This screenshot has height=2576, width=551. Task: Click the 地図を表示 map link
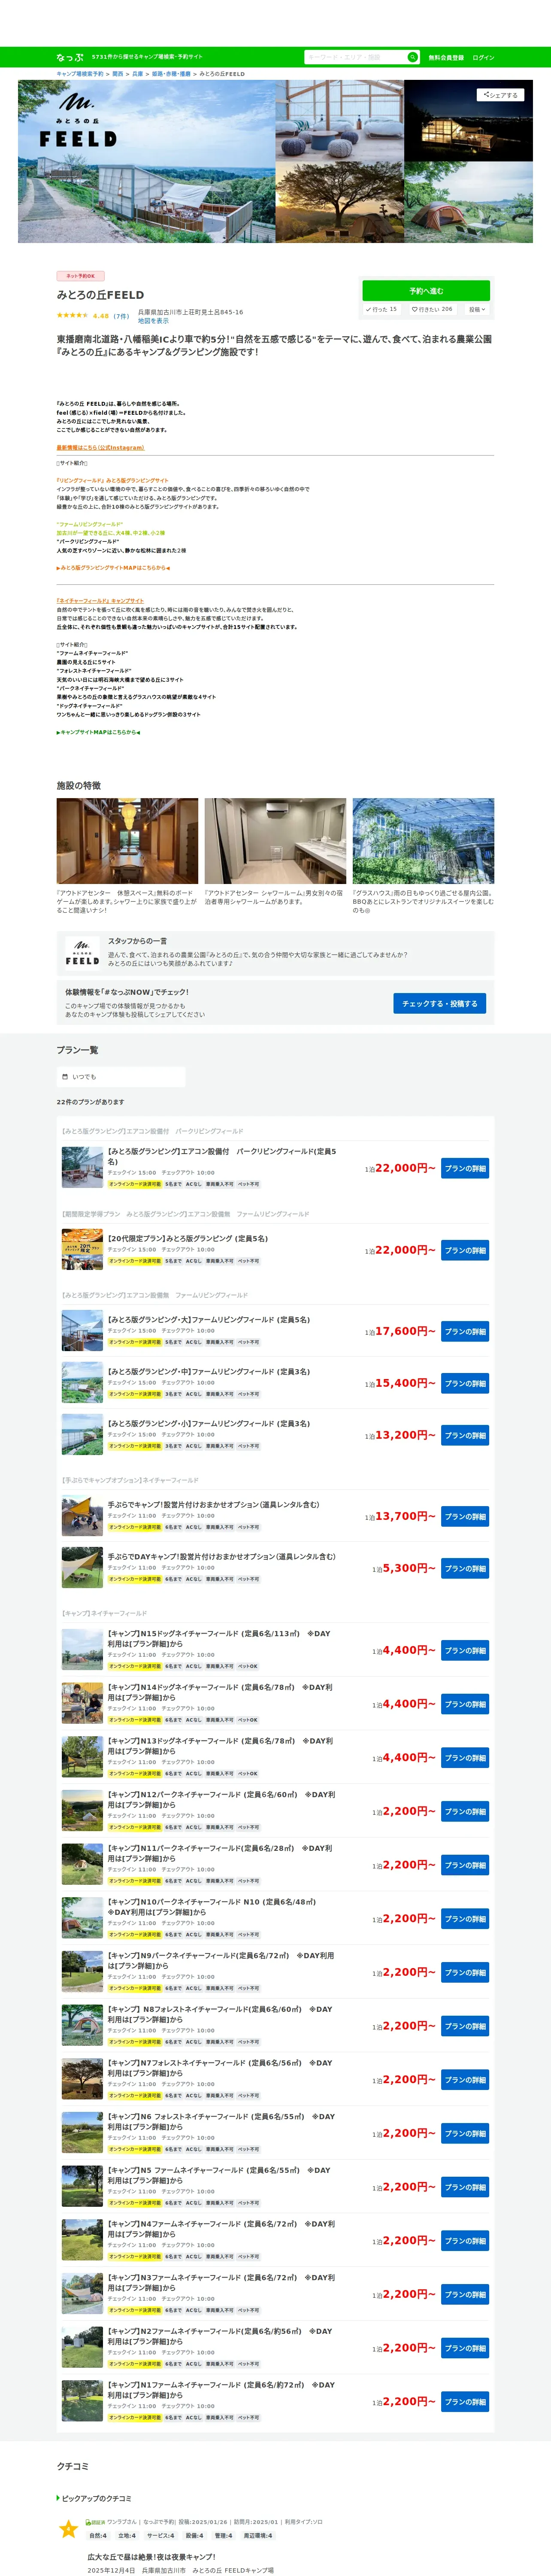[153, 321]
